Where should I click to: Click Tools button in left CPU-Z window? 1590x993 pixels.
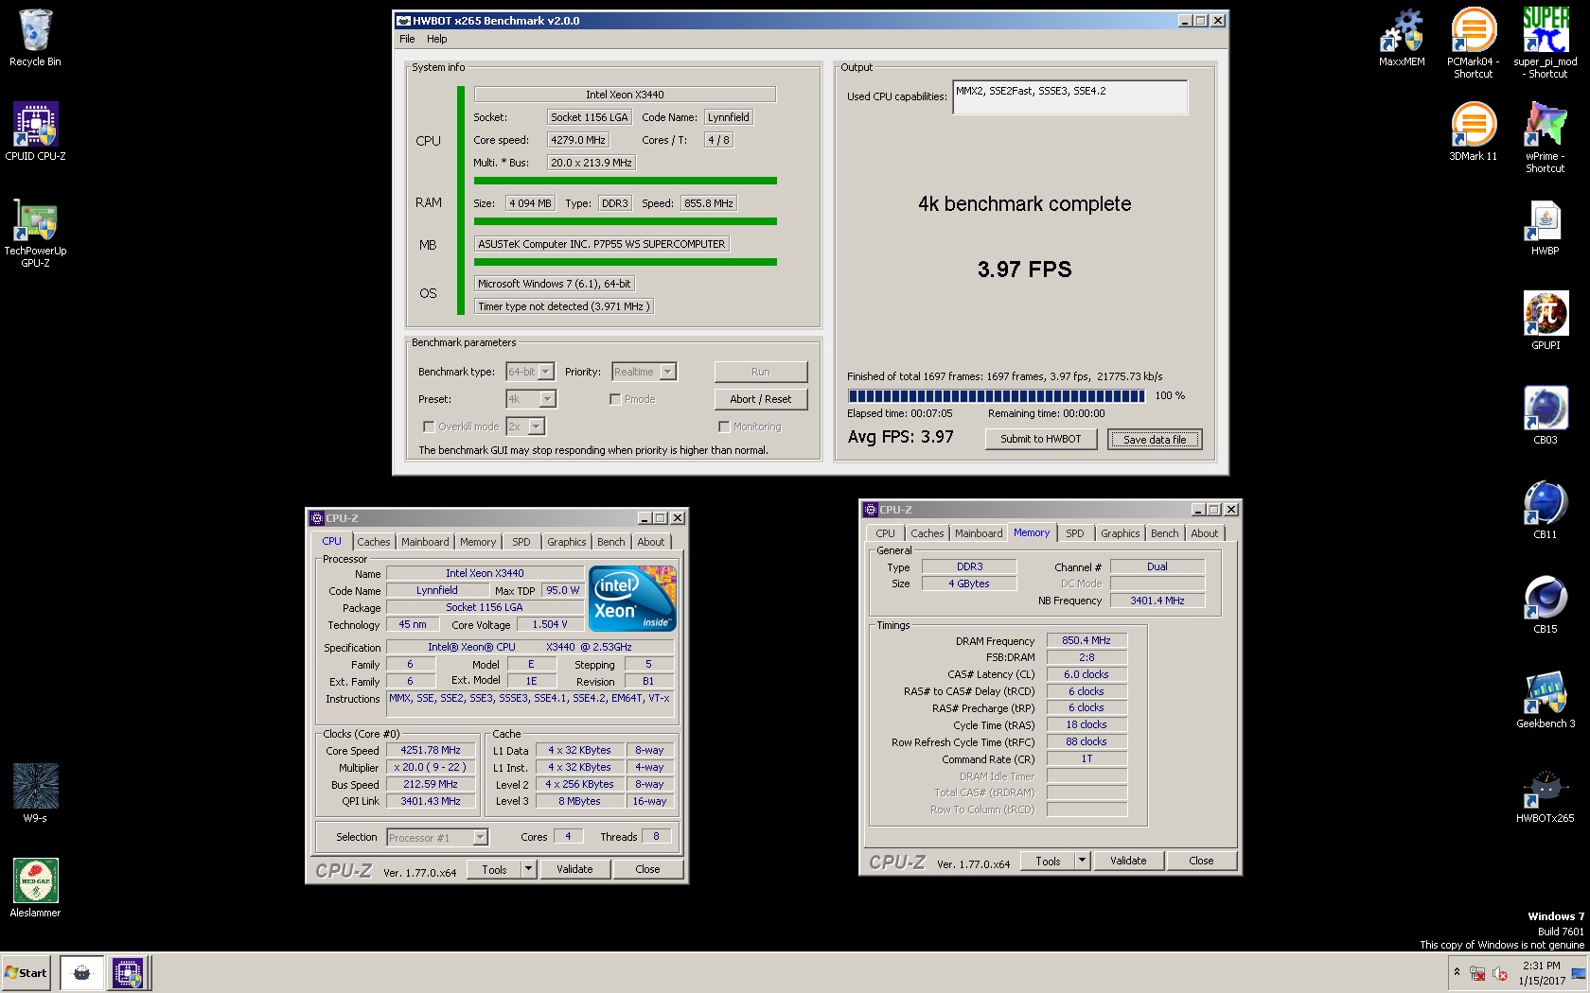(494, 869)
